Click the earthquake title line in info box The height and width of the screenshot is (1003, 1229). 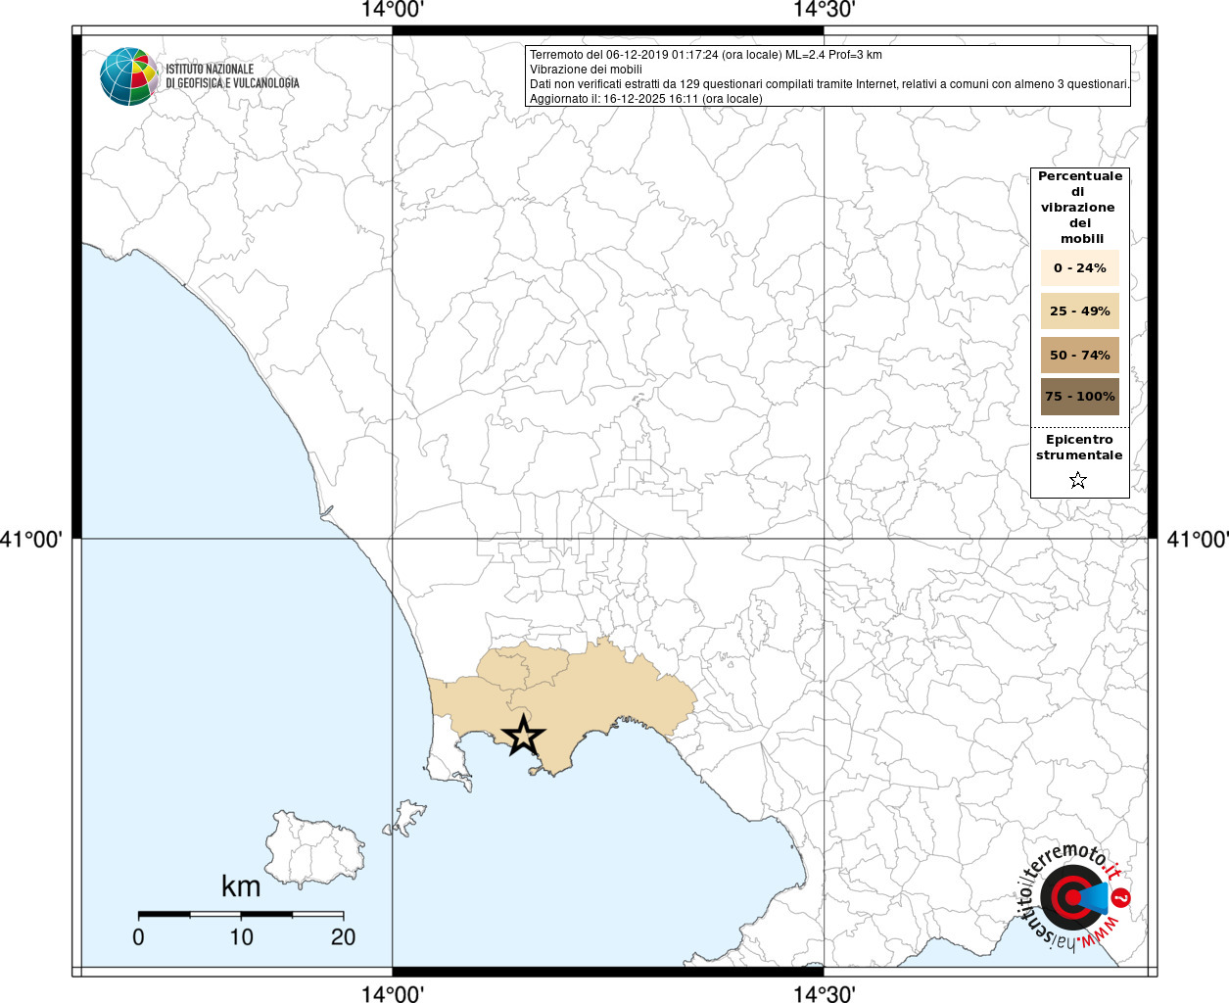(706, 55)
